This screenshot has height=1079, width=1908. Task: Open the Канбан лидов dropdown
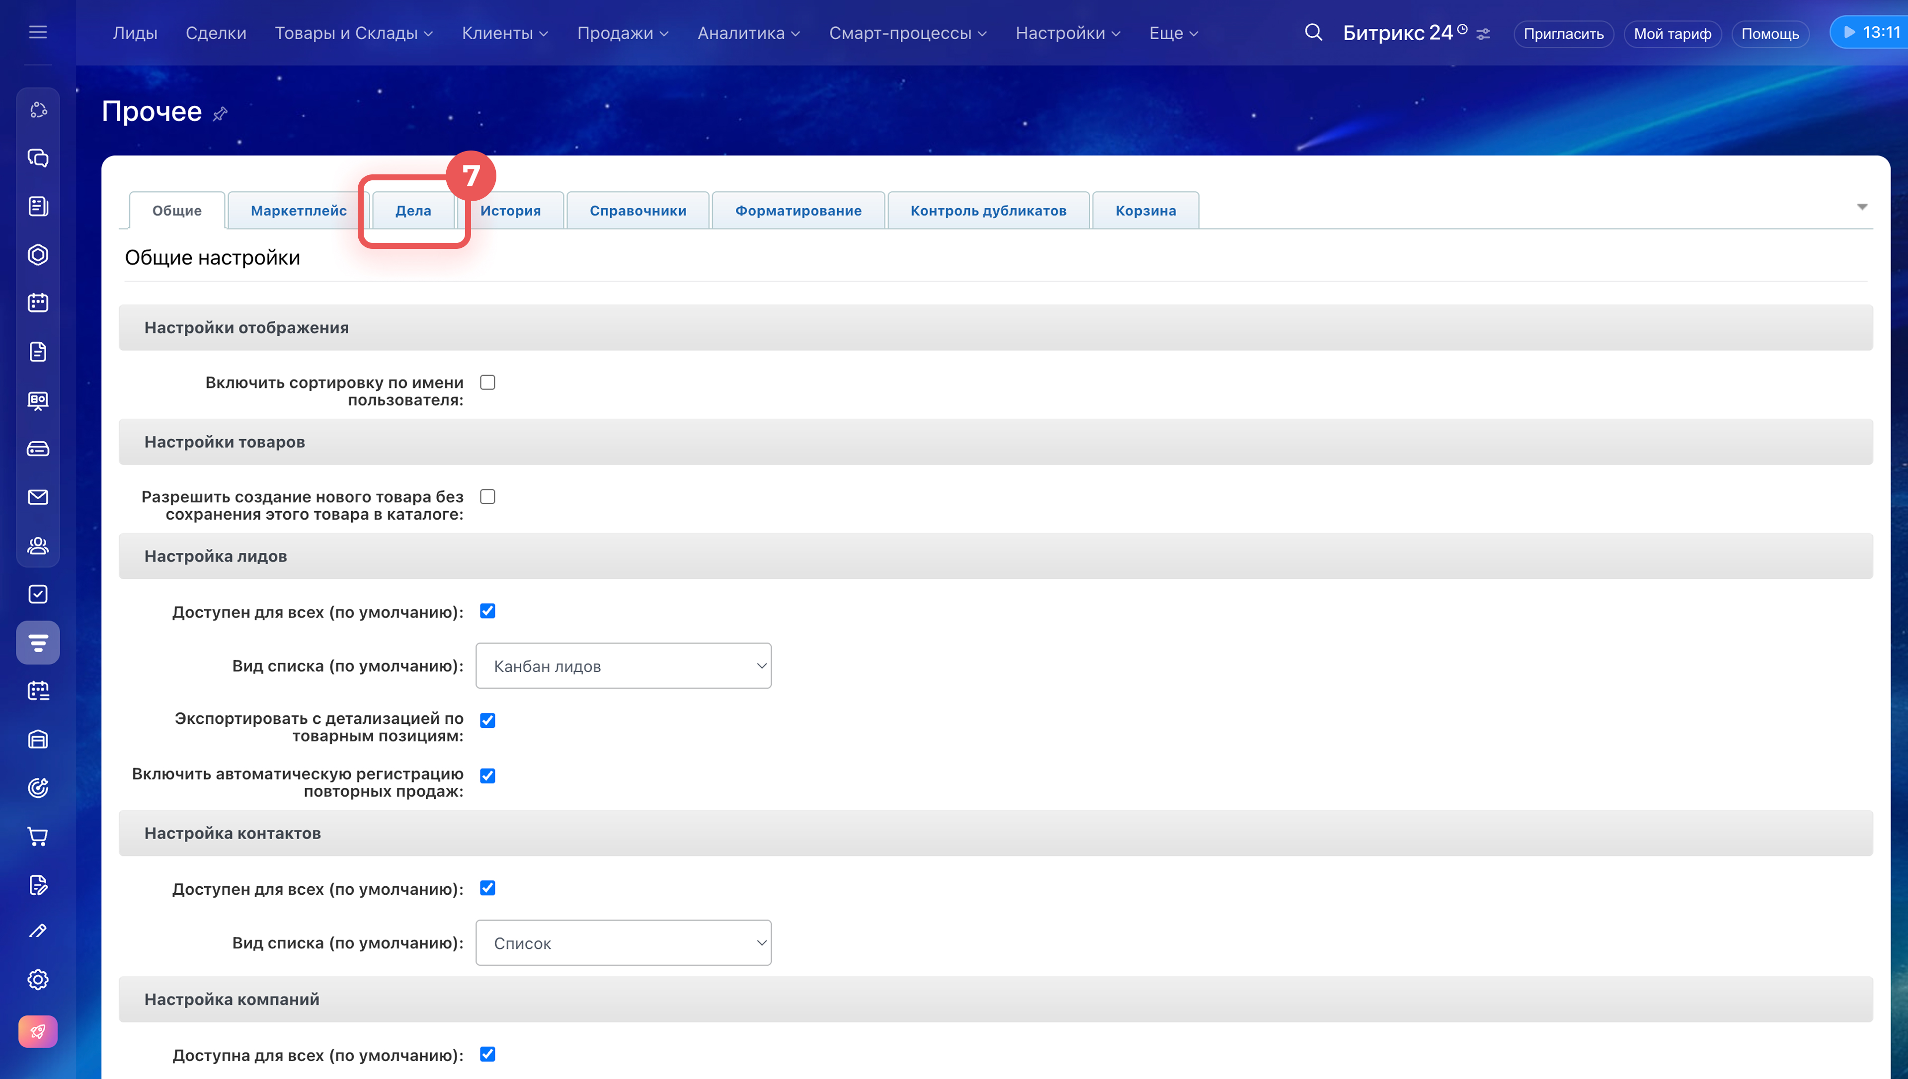(x=623, y=666)
